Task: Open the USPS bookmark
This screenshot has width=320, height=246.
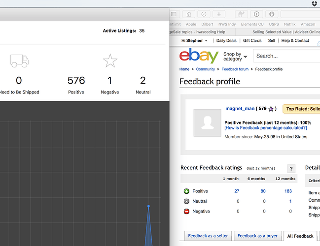Action: 274,24
